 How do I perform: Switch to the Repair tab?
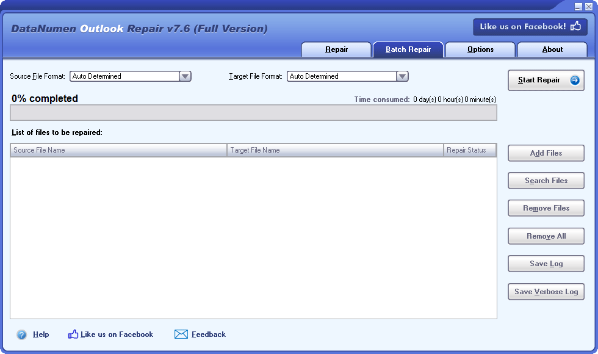click(x=336, y=49)
